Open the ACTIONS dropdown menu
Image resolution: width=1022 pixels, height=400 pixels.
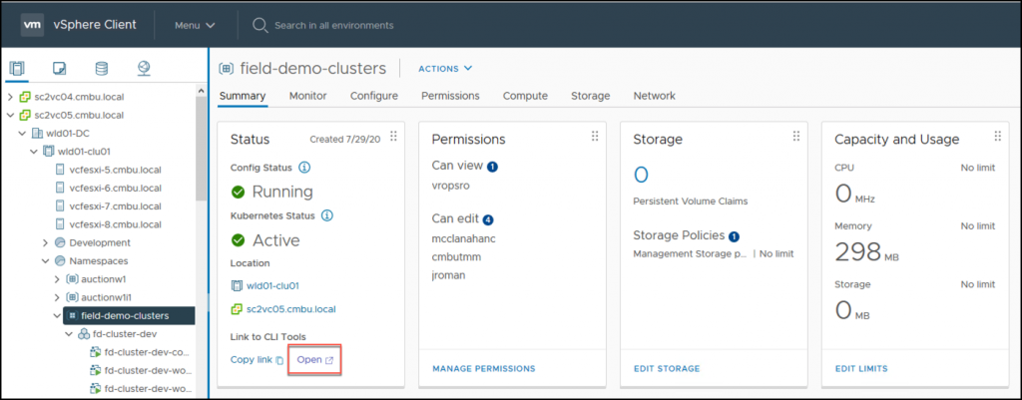[x=444, y=68]
